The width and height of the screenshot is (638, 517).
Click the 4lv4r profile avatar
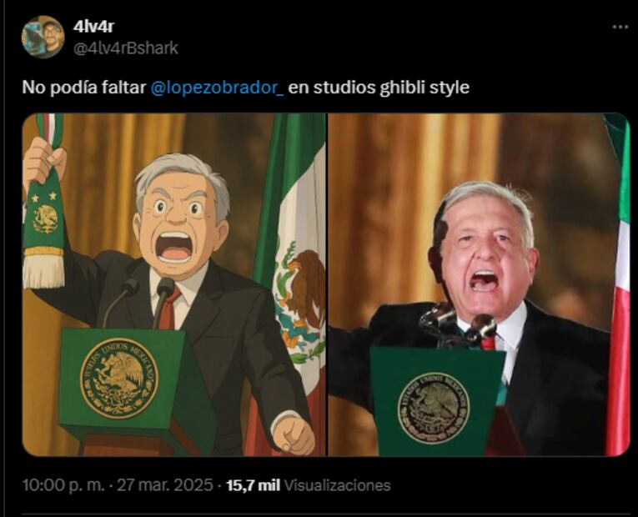click(x=43, y=37)
